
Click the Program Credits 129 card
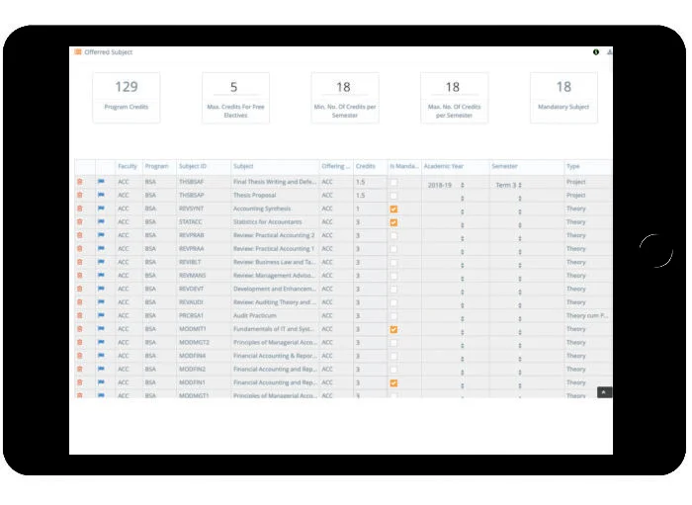click(x=126, y=97)
